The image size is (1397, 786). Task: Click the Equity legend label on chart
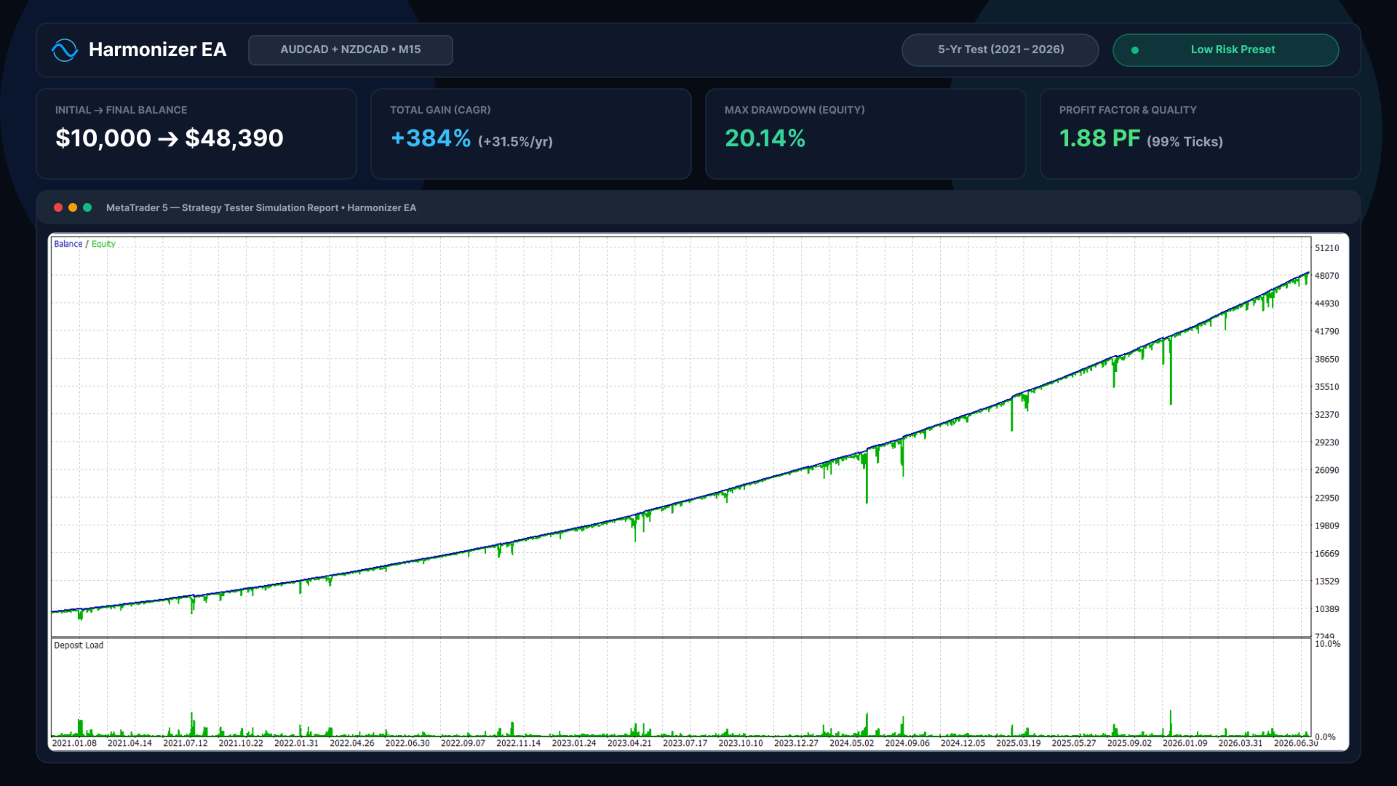tap(103, 244)
